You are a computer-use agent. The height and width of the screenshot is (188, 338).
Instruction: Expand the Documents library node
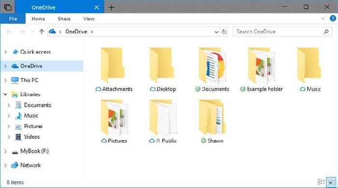click(x=9, y=105)
